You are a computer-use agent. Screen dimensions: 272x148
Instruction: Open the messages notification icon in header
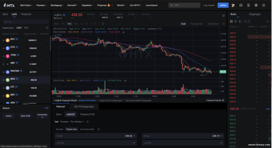click(241, 5)
